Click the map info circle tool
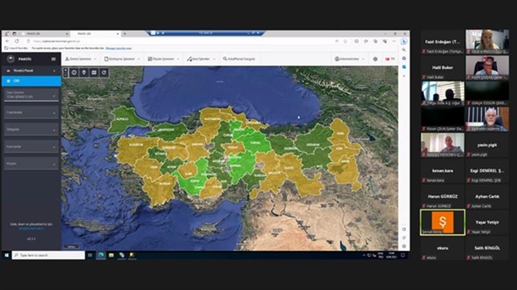Screen dimensions: 517x290 (74, 72)
